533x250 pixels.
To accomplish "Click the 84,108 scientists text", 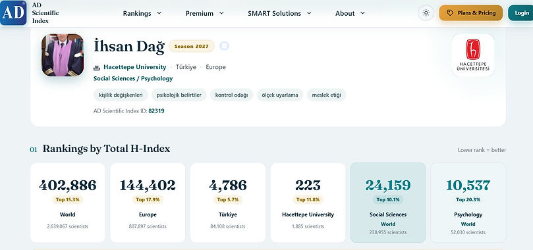I will point(228,226).
